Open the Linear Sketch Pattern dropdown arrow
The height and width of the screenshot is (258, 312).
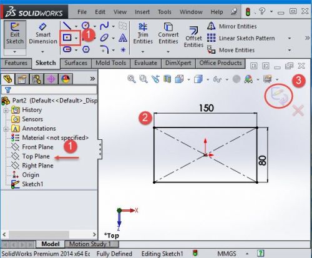click(290, 39)
